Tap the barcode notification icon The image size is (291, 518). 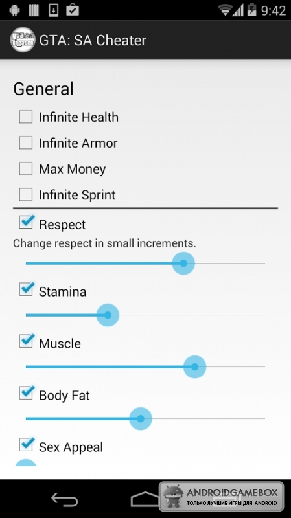(x=34, y=10)
